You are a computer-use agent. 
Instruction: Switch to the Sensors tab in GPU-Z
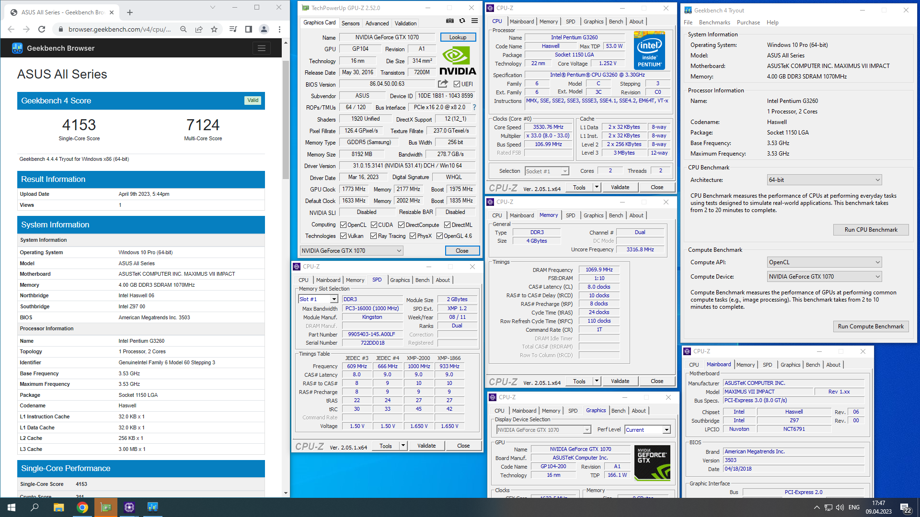click(x=350, y=23)
